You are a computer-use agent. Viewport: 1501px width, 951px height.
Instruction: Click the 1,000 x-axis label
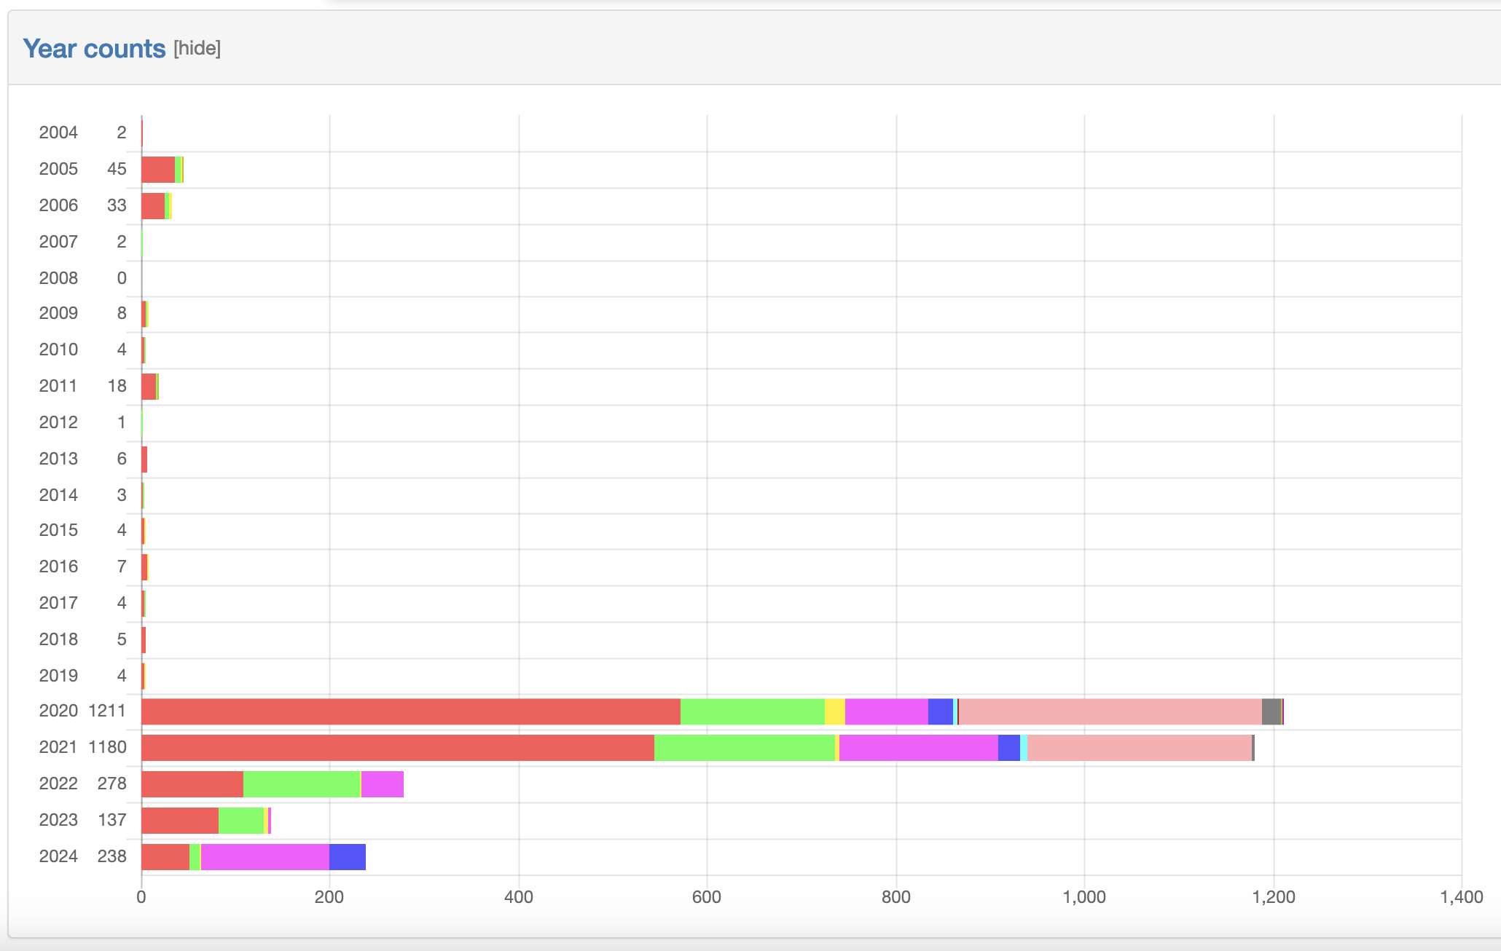point(1084,897)
